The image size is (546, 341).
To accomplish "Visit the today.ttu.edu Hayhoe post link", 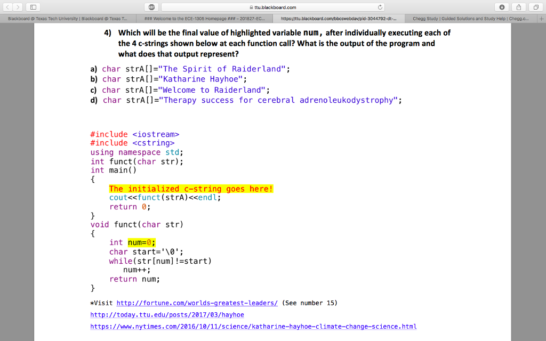I will (x=167, y=315).
